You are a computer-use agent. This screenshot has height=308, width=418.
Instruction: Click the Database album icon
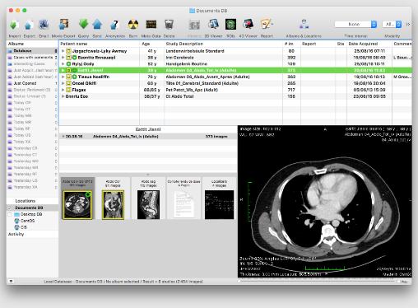click(x=10, y=51)
